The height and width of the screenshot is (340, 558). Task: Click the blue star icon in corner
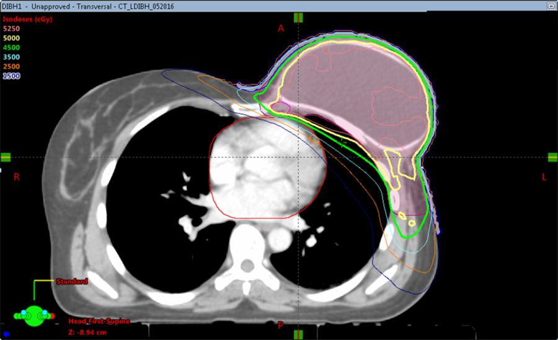6,335
